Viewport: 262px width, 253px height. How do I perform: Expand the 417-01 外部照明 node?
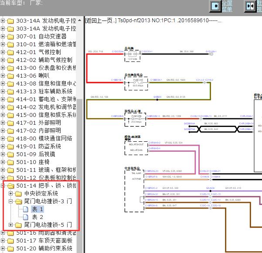3,123
